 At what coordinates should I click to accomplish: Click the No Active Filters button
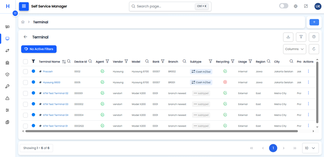[x=39, y=49]
